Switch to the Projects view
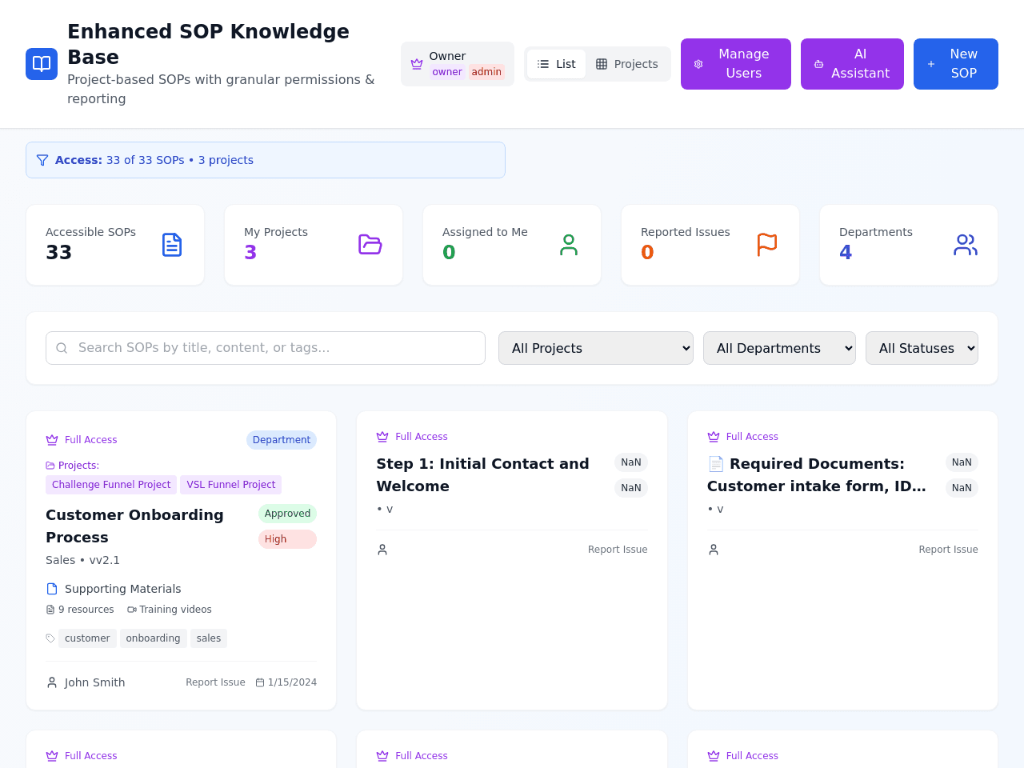This screenshot has width=1024, height=768. point(626,64)
